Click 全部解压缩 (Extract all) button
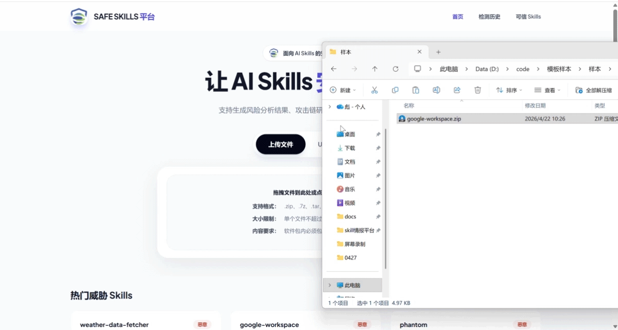Viewport: 618px width, 330px height. pyautogui.click(x=594, y=90)
